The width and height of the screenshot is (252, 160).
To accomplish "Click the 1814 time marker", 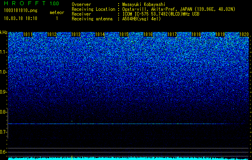I will (x=100, y=34).
